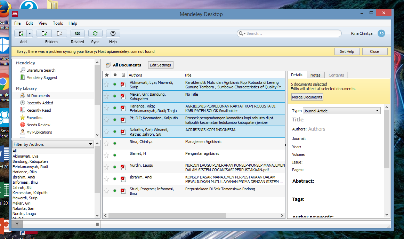Click the Help question mark toolbar icon
The image size is (404, 239).
coord(113,33)
